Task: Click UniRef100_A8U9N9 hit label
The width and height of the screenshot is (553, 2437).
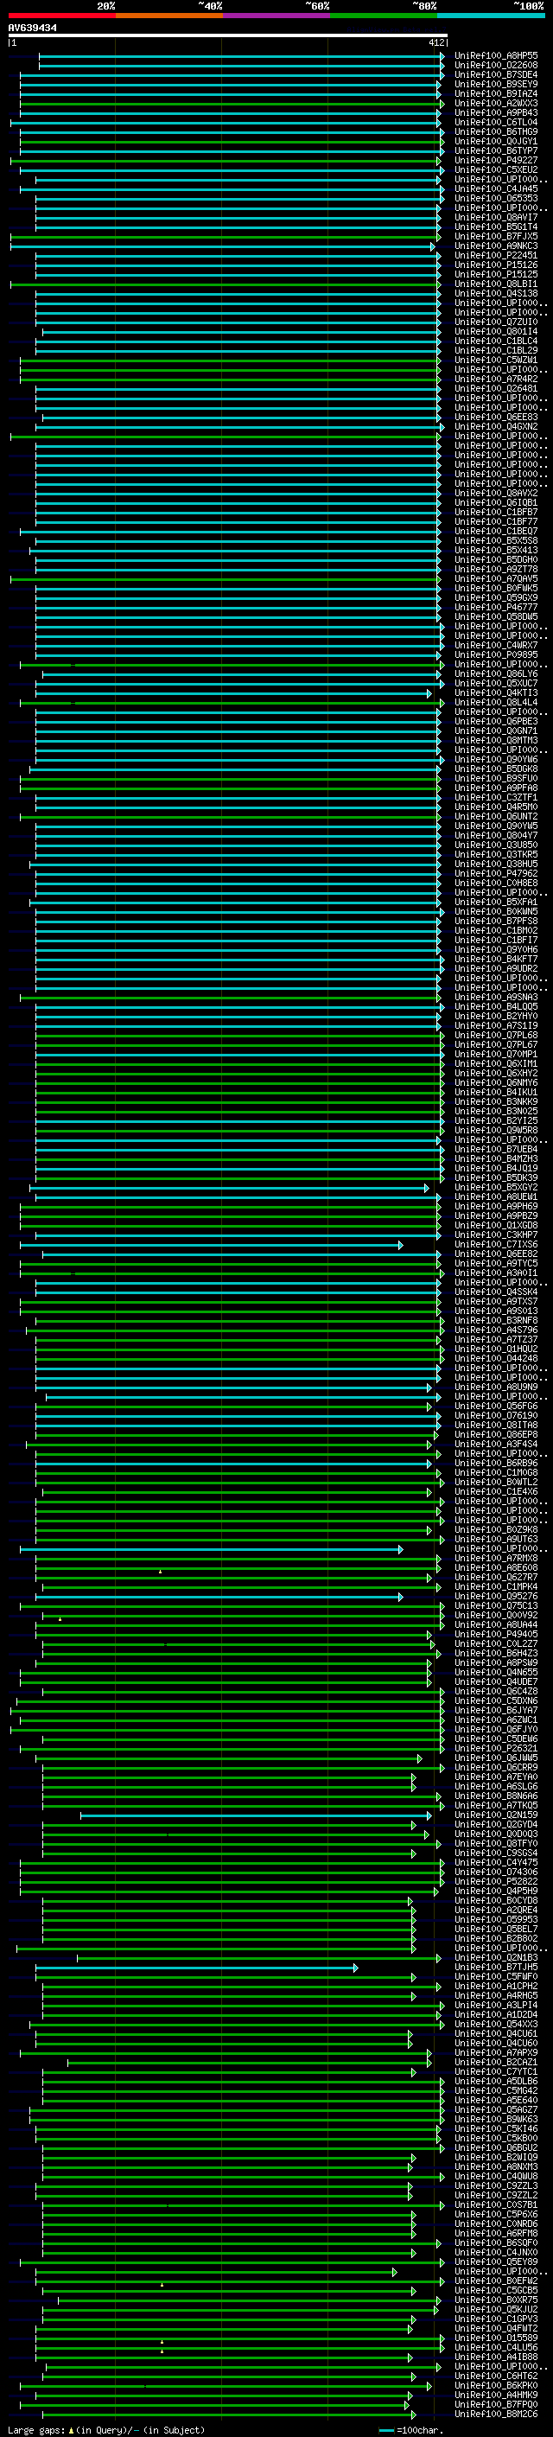Action: tap(496, 1387)
